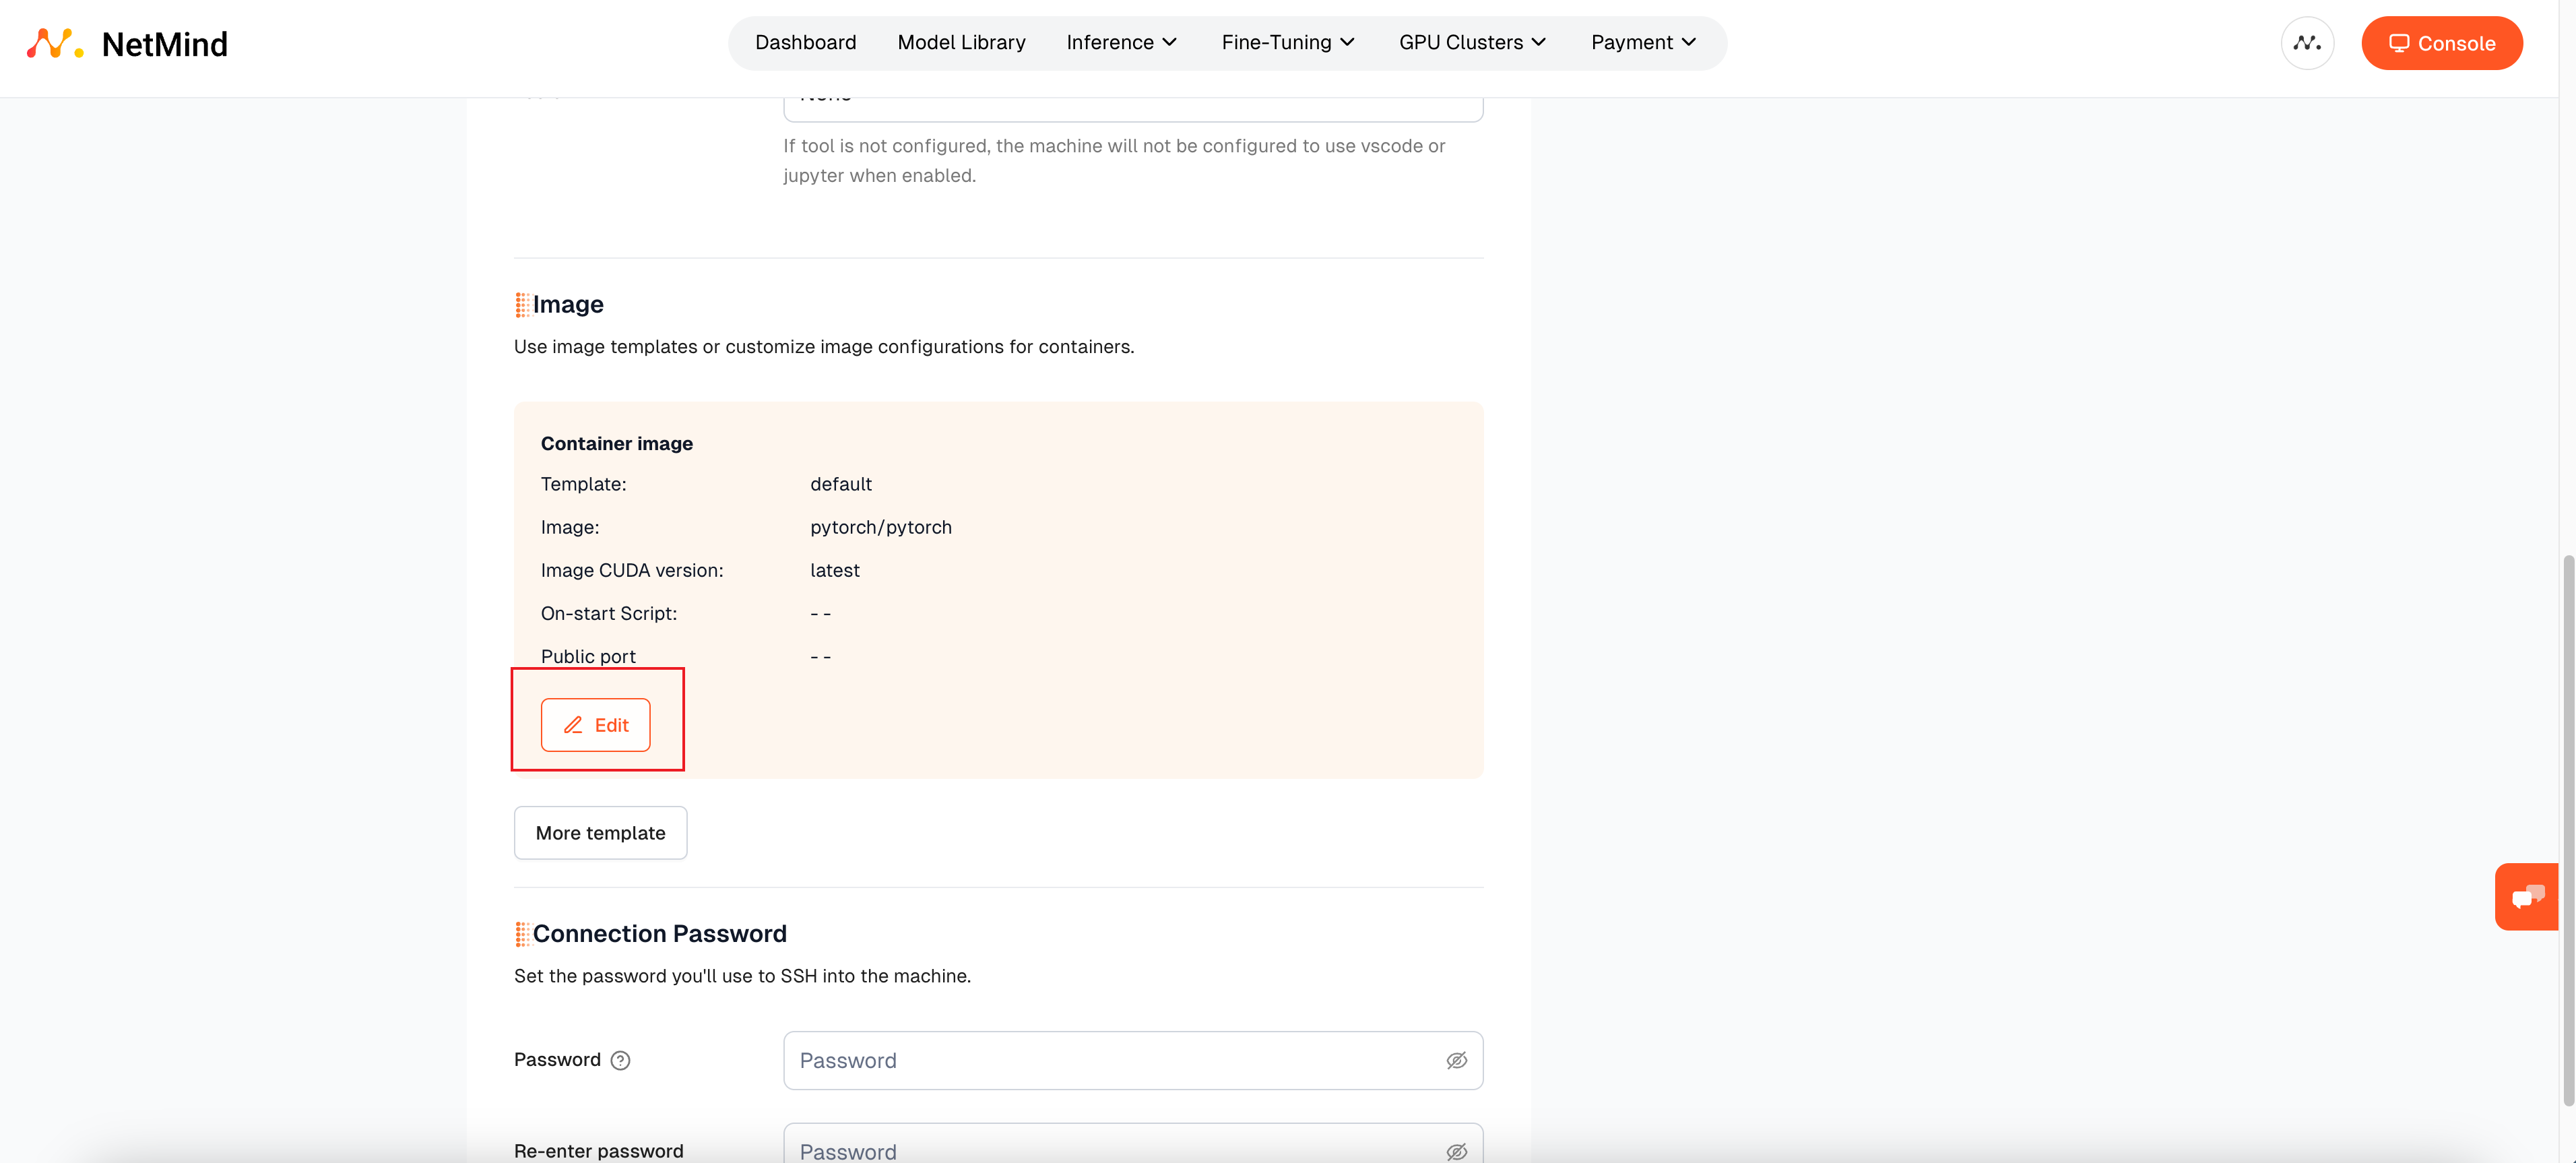
Task: Click the pencil icon on Edit button
Action: click(x=573, y=725)
